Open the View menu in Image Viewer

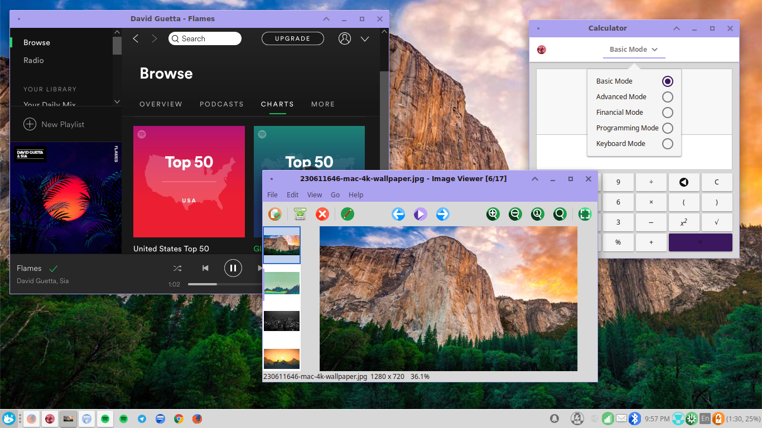[315, 195]
